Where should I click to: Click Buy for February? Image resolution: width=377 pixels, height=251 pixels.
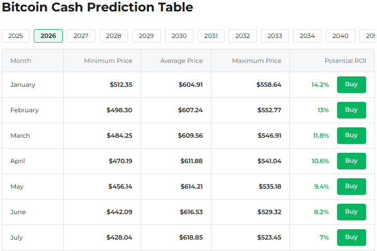coord(351,110)
